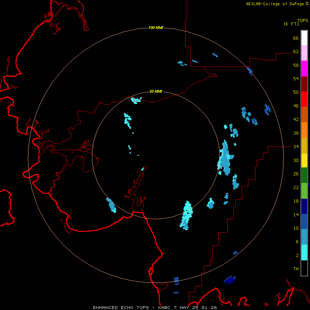The width and height of the screenshot is (310, 310).
Task: Click the medium blue 14 kft swatch
Action: pos(304,221)
